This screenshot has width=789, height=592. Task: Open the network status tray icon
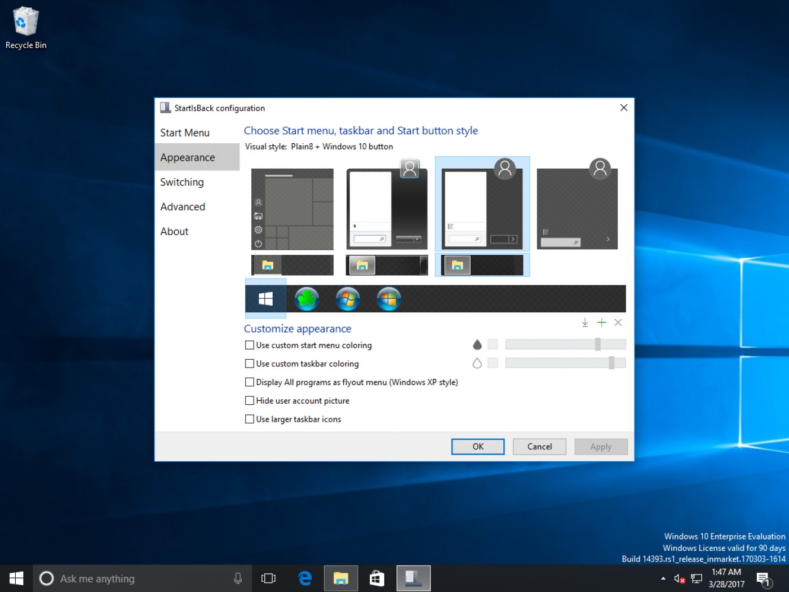coord(697,578)
